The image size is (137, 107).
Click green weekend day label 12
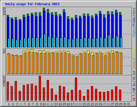52,104
